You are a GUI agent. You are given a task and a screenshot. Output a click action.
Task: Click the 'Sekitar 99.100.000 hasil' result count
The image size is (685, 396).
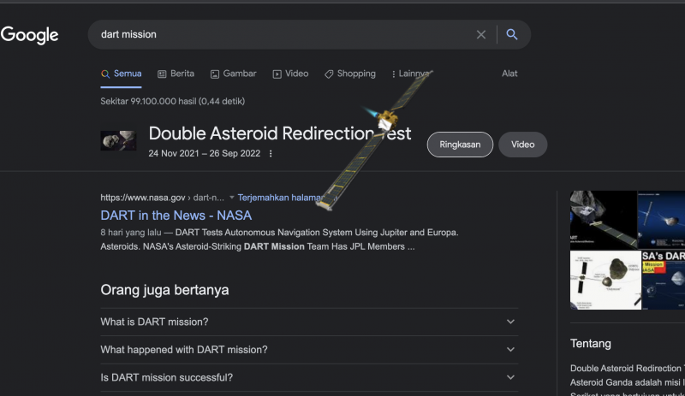pos(173,101)
